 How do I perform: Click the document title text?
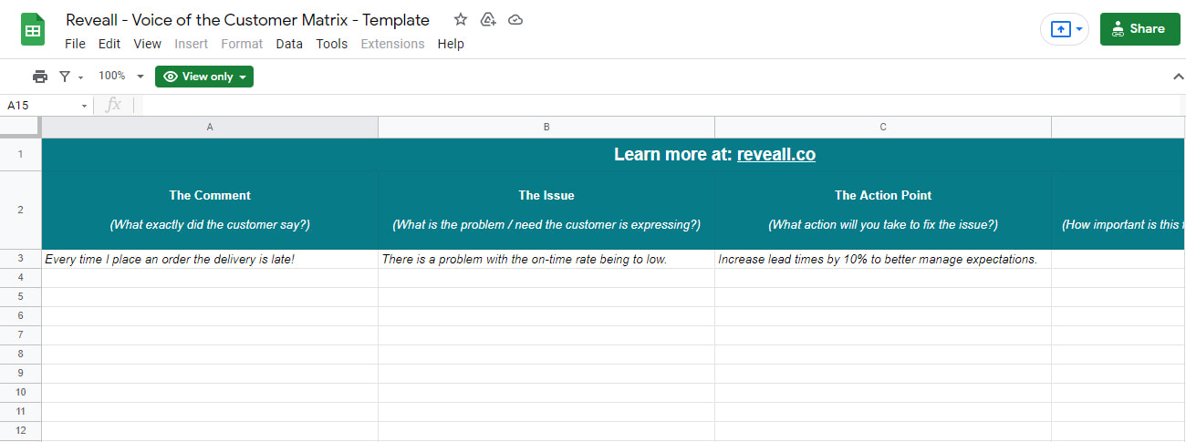pos(247,19)
